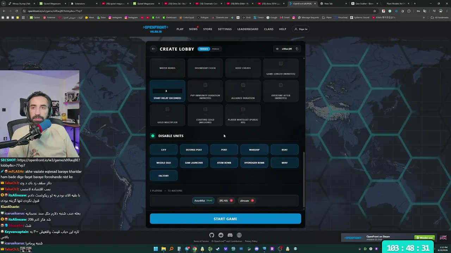This screenshot has width=451, height=253.
Task: Toggle the Water Nukes option
Action: point(167,68)
